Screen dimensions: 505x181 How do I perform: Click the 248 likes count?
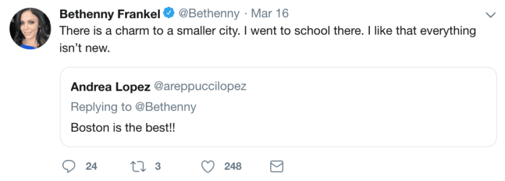pos(233,166)
